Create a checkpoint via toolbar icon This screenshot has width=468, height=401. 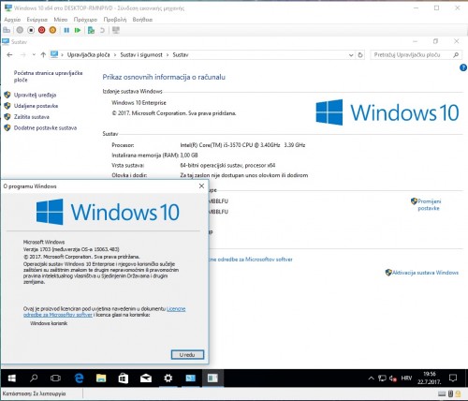tap(91, 30)
